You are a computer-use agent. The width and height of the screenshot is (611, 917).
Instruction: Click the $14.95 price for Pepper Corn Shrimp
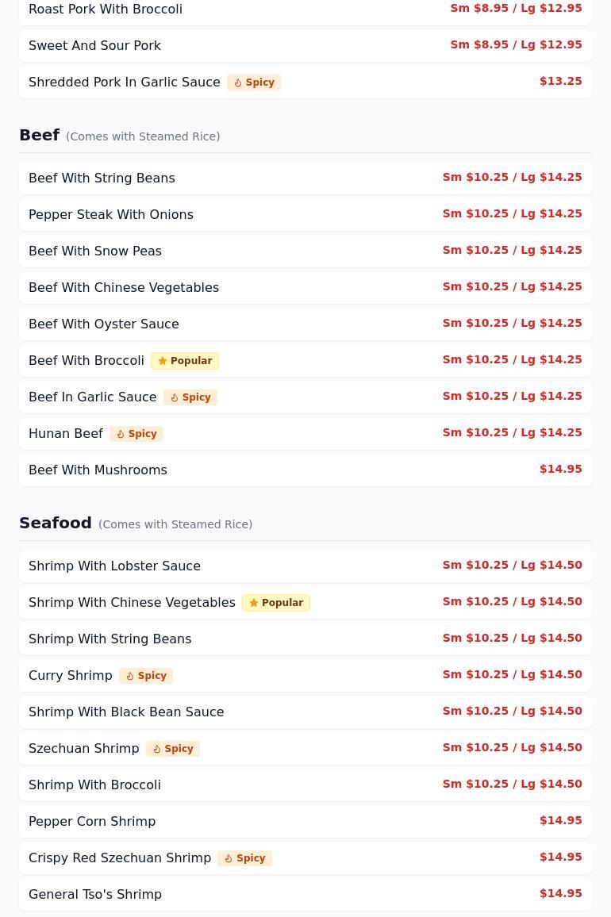[561, 821]
